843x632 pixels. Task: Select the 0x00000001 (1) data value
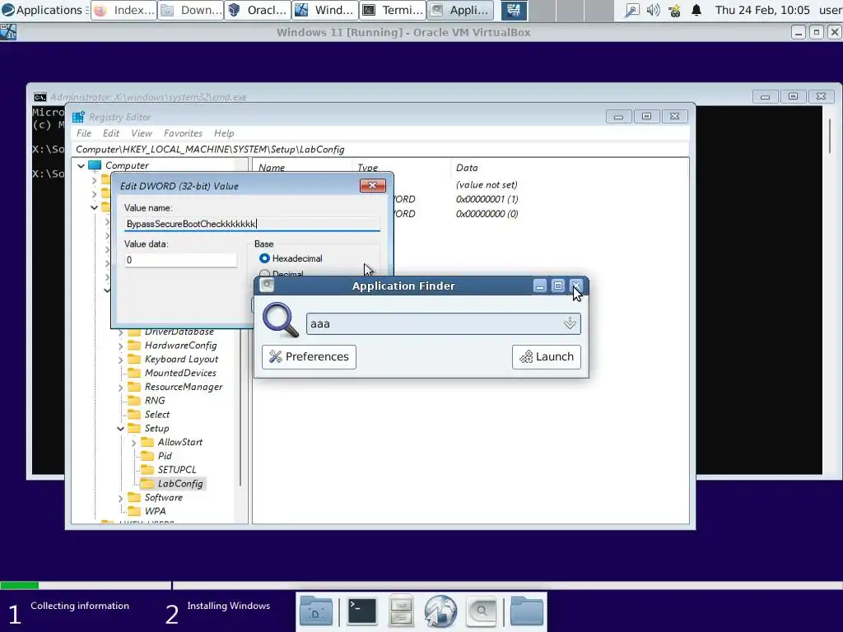[x=487, y=199]
